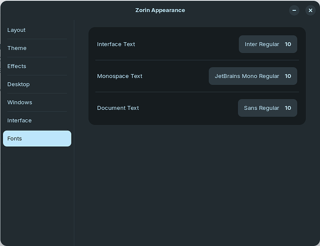Viewport: 320px width, 246px height.
Task: Open the Effects section
Action: (37, 66)
